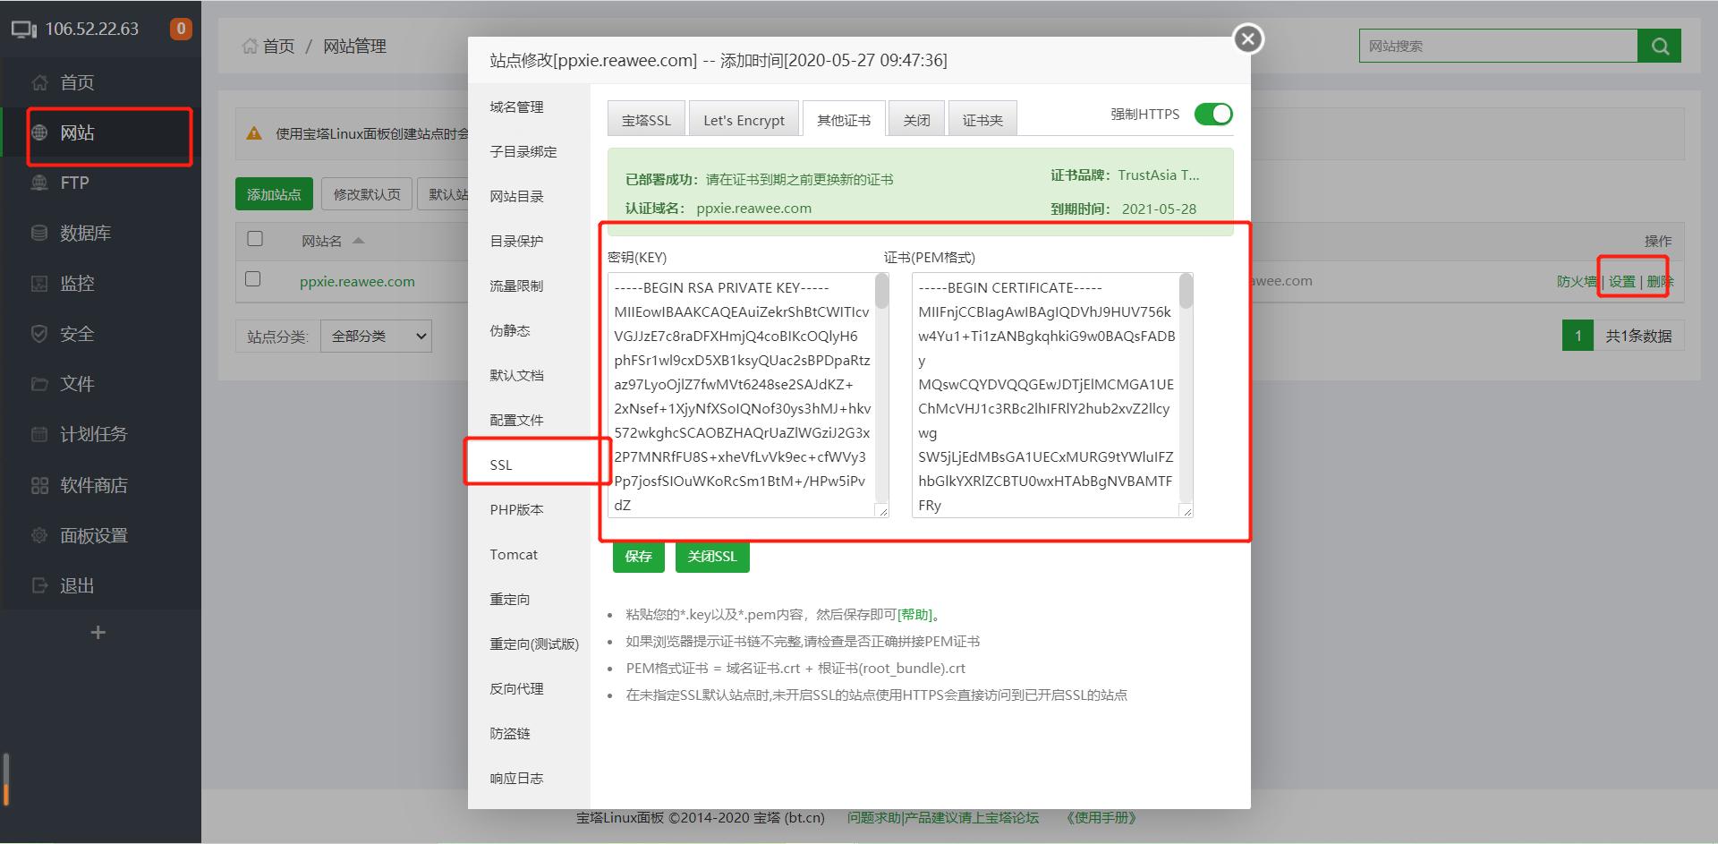Click the green search magnifier button
Screen dimensions: 1718x844
coord(1659,47)
